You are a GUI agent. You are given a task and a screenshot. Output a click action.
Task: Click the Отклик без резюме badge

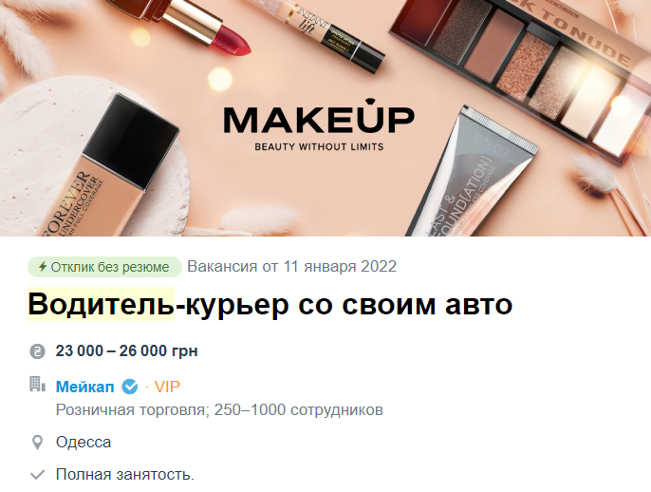104,267
